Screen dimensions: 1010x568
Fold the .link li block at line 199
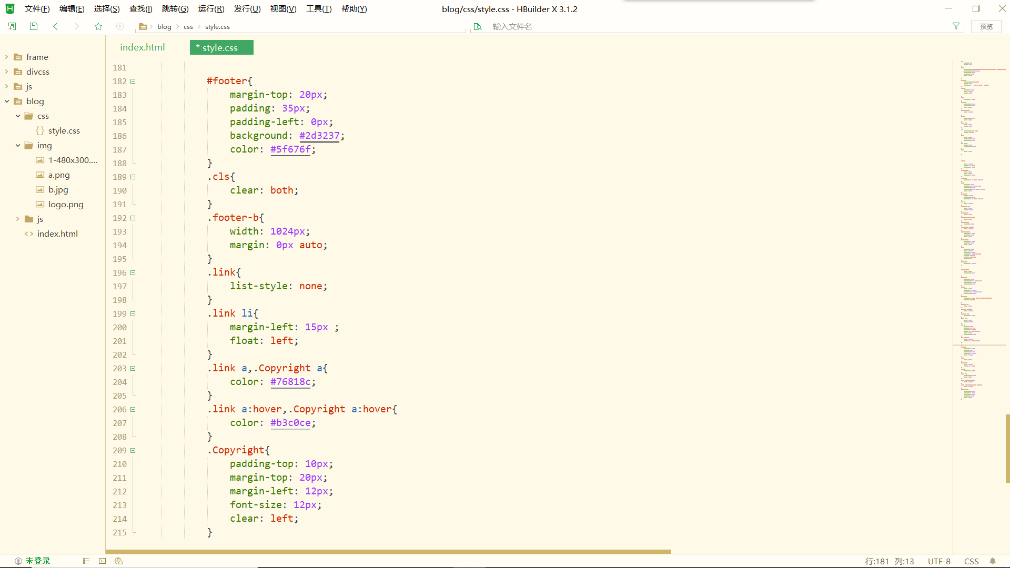(133, 313)
